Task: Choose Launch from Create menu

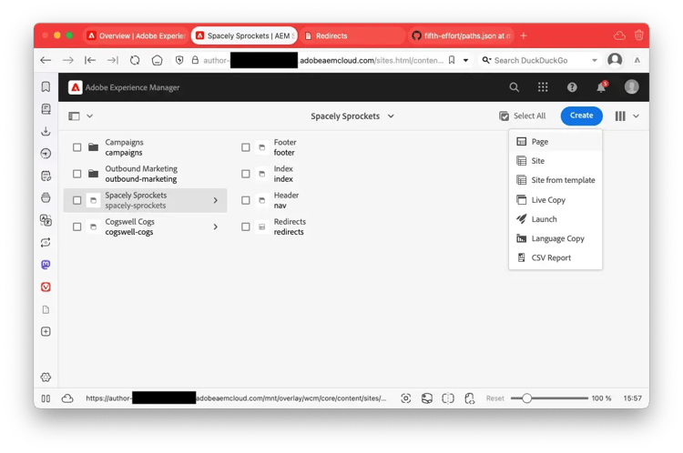Action: click(556, 219)
